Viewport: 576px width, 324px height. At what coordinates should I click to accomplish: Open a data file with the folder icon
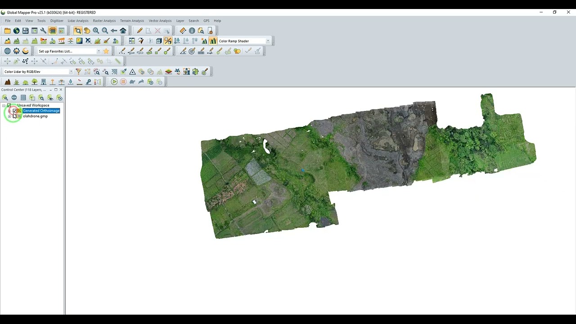pyautogui.click(x=7, y=31)
